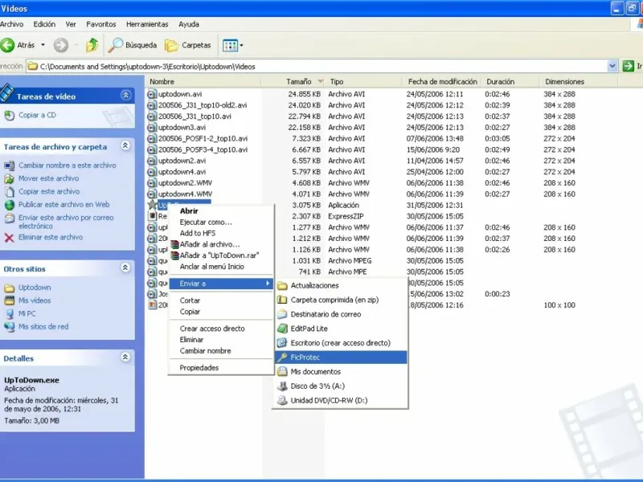
Task: Click the uptodown.avi file icon
Action: pos(152,94)
